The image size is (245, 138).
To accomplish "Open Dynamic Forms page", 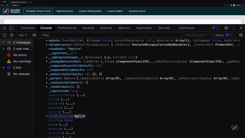I will click(x=137, y=11).
